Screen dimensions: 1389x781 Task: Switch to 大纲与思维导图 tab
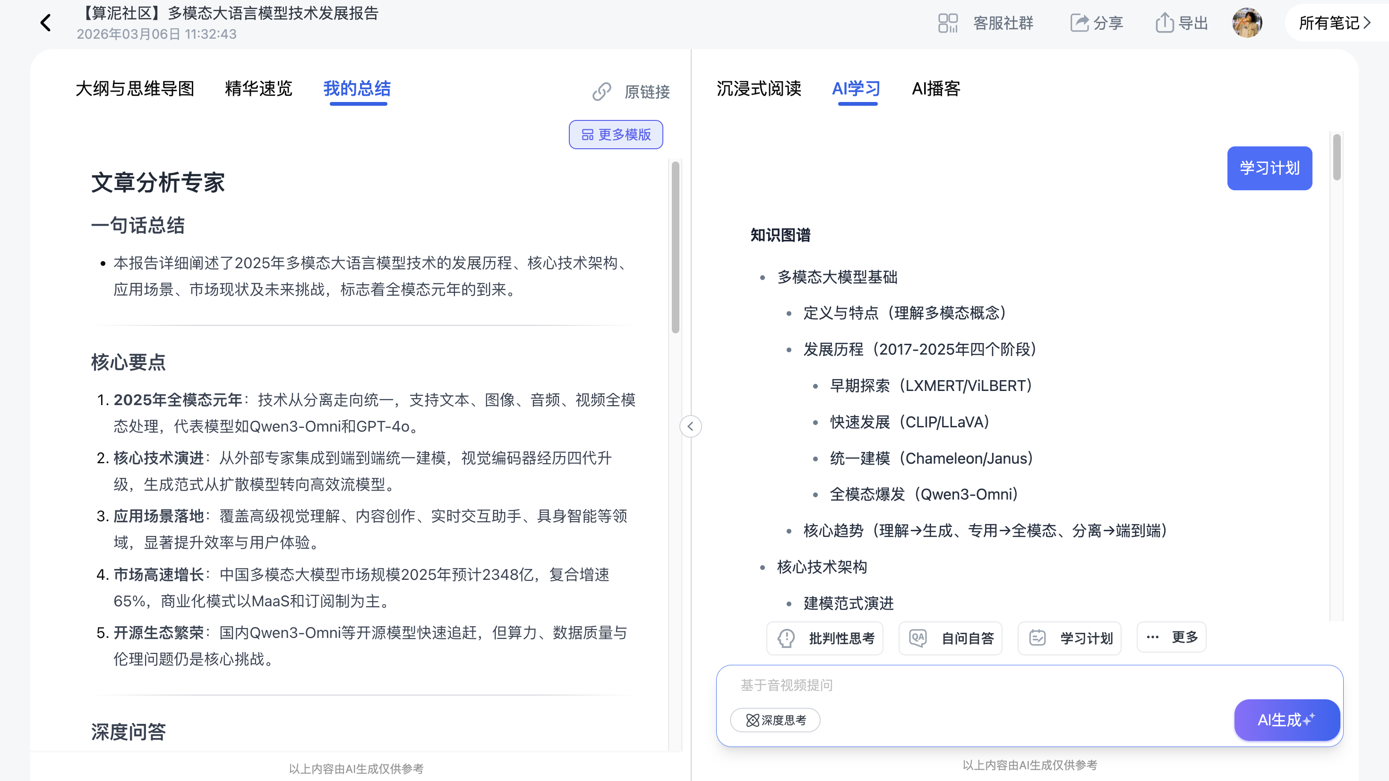[135, 88]
